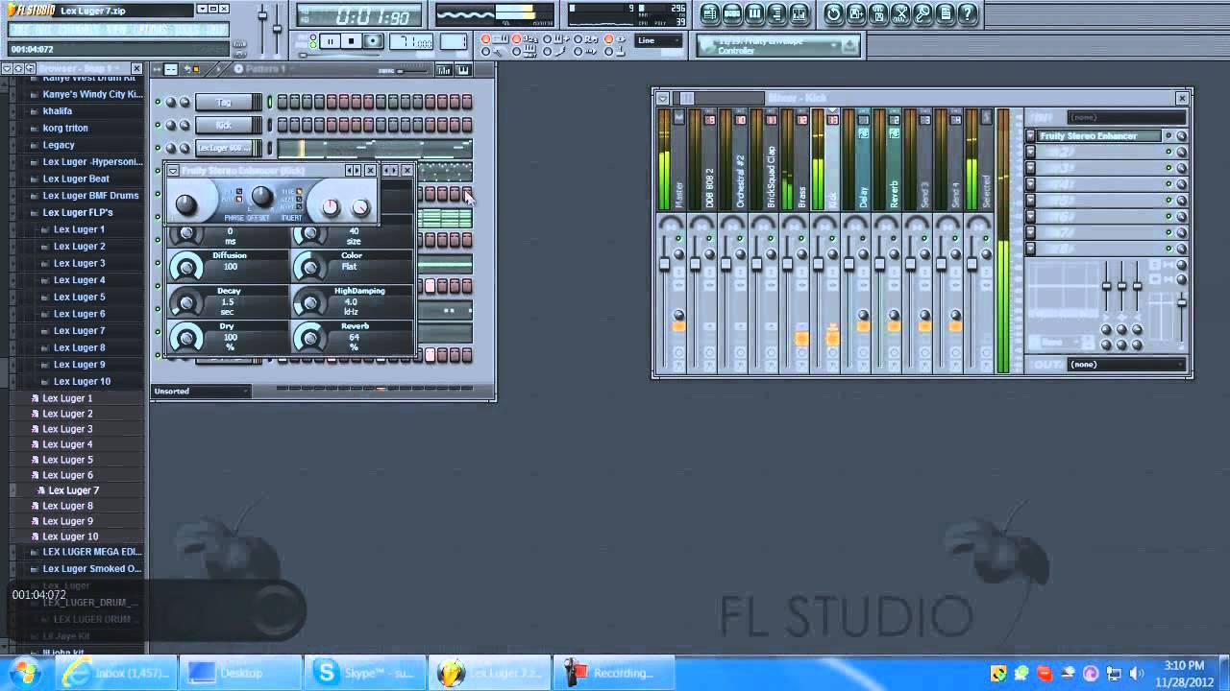Open Fruity Stereo Enhancer plugin options arrow
Viewport: 1230px width, 691px height.
pyautogui.click(x=173, y=171)
